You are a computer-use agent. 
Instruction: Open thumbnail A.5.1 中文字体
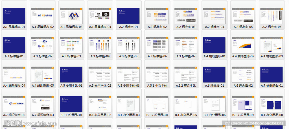pyautogui.click(x=157, y=75)
